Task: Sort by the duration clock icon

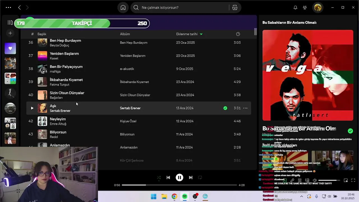Action: (238, 34)
